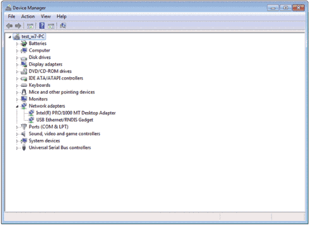This screenshot has width=309, height=225.
Task: Select the test_w7-PC computer icon
Action: 17,37
